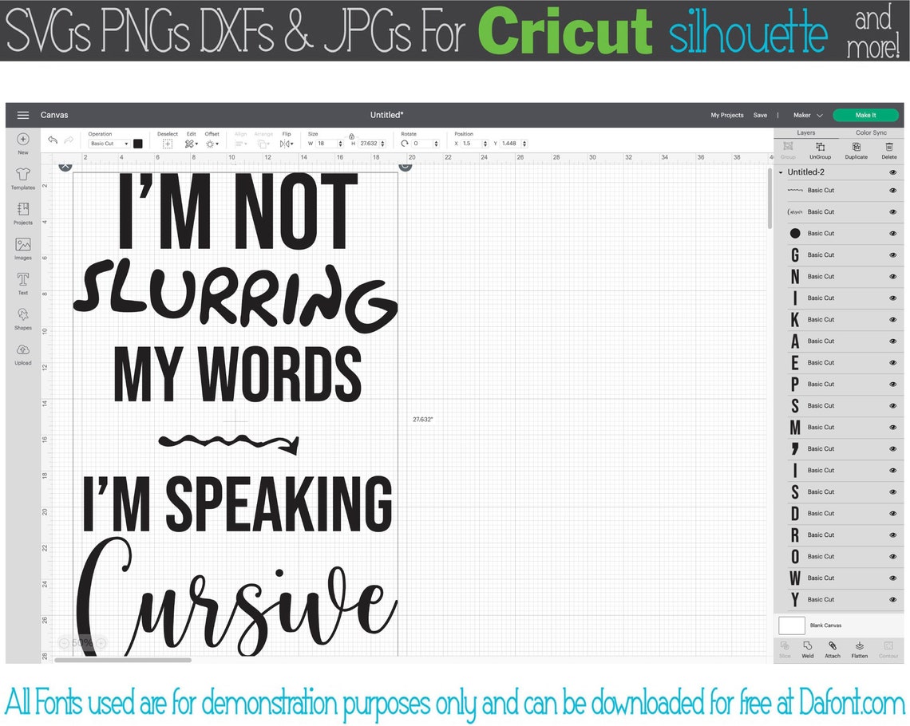Viewport: 910px width, 726px height.
Task: Click the size lock toggle between W and H
Action: click(x=352, y=138)
